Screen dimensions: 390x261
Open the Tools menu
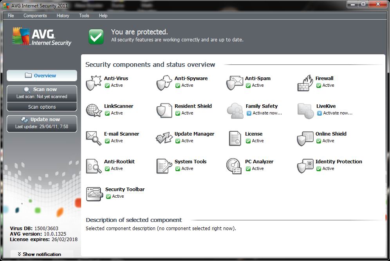pyautogui.click(x=84, y=16)
